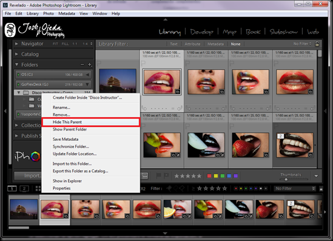Click the filmstrip filter switch icon
The image size is (333, 241).
click(321, 189)
